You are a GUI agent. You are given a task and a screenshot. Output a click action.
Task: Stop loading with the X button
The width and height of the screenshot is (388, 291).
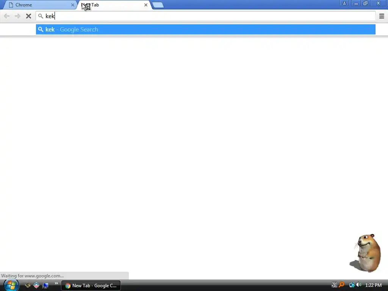pyautogui.click(x=28, y=16)
